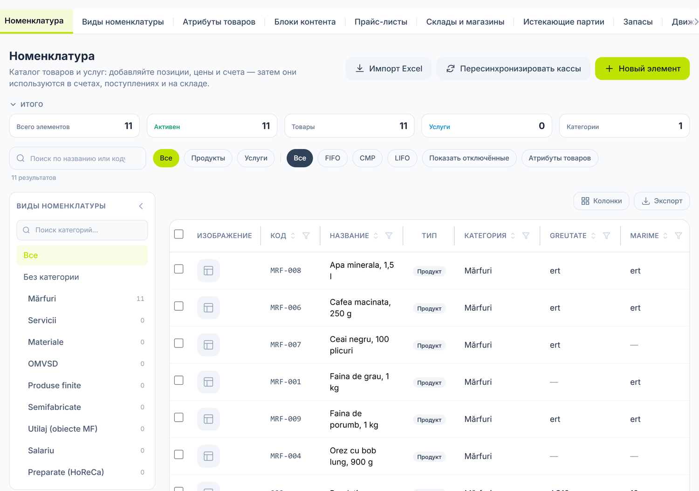This screenshot has width=699, height=491.
Task: Click the sort arrows in КАТЕГОРИЯ column
Action: pos(513,236)
